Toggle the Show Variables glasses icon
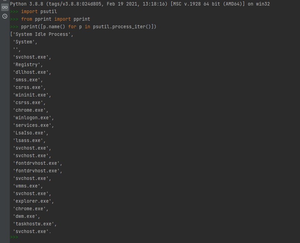Screen dimensions: 300x243 point(5,7)
